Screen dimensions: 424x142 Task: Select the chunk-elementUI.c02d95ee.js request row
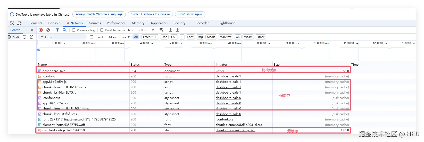[x=193, y=87]
